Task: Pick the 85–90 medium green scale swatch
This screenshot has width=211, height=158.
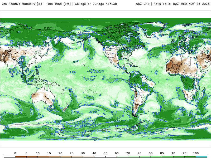Action: click(168, 157)
